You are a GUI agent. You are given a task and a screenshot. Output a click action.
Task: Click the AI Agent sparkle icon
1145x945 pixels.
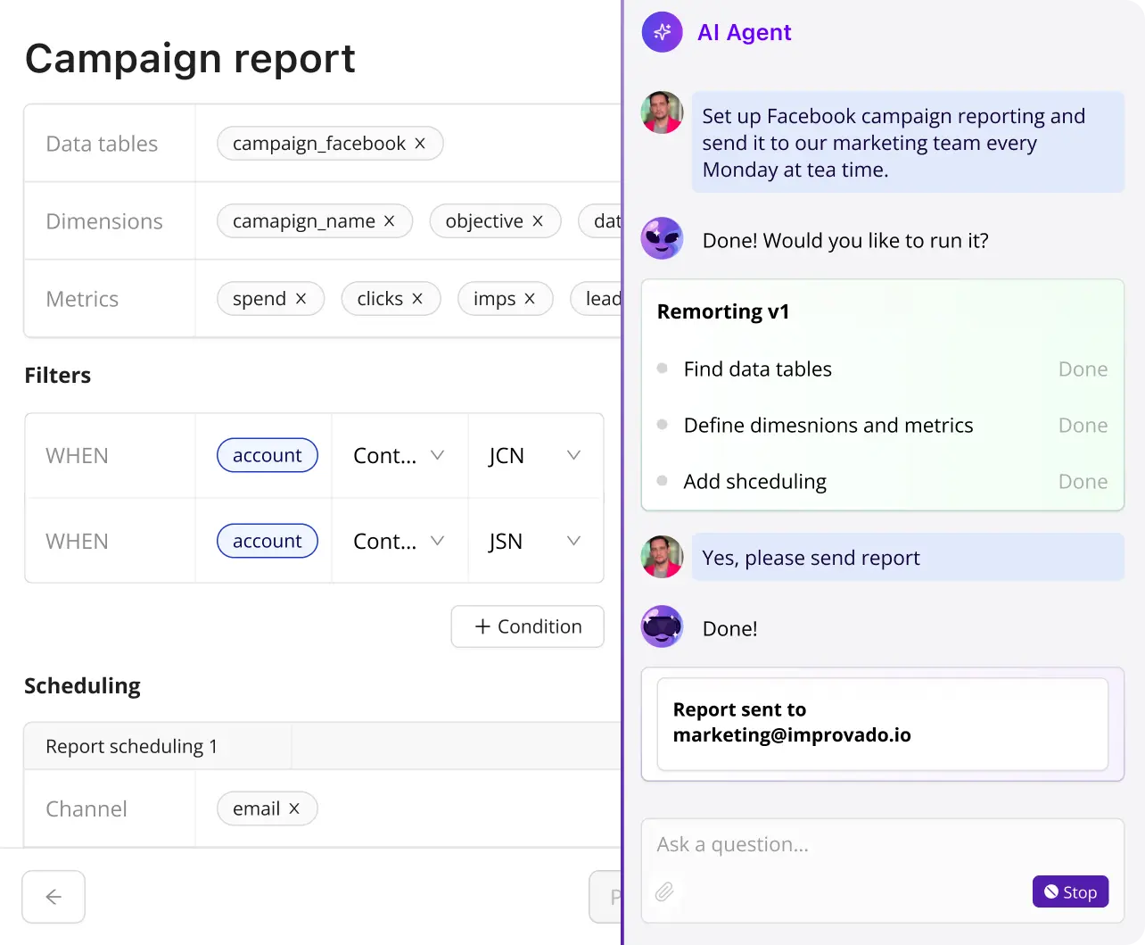point(662,32)
